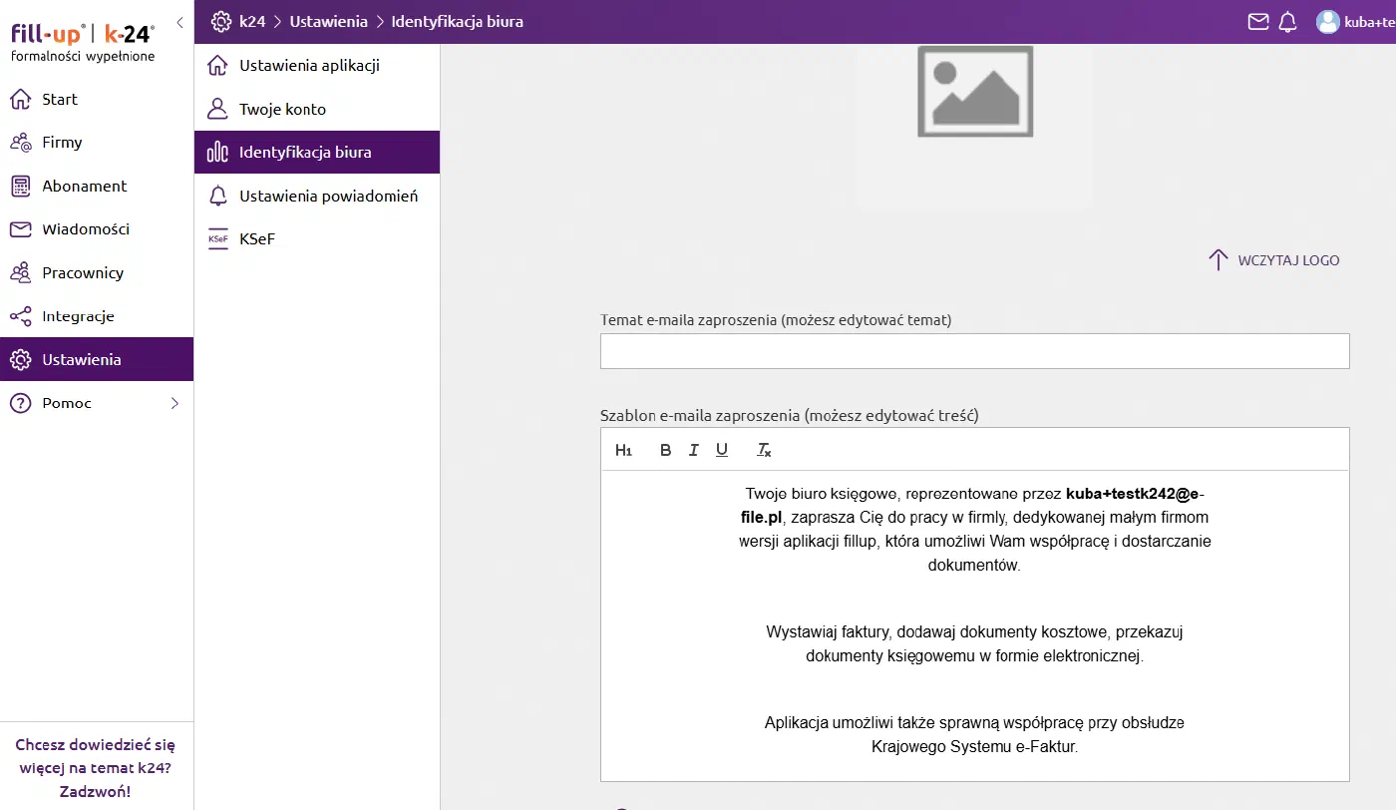Open the Abonament section
This screenshot has height=810, width=1396.
(x=97, y=186)
